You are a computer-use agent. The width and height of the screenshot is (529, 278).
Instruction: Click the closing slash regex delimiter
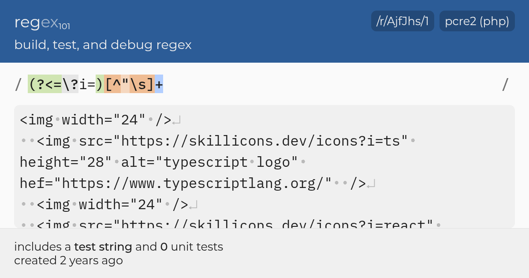(x=505, y=84)
